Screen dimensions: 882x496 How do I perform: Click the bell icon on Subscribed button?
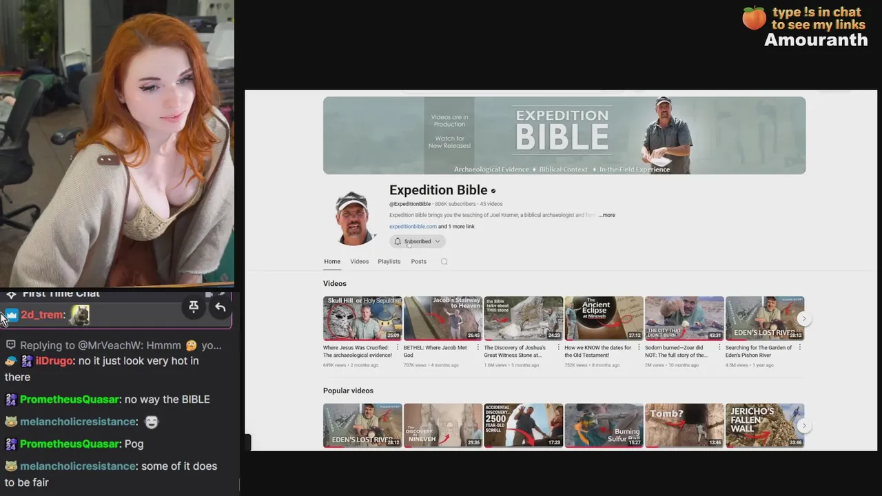click(398, 241)
